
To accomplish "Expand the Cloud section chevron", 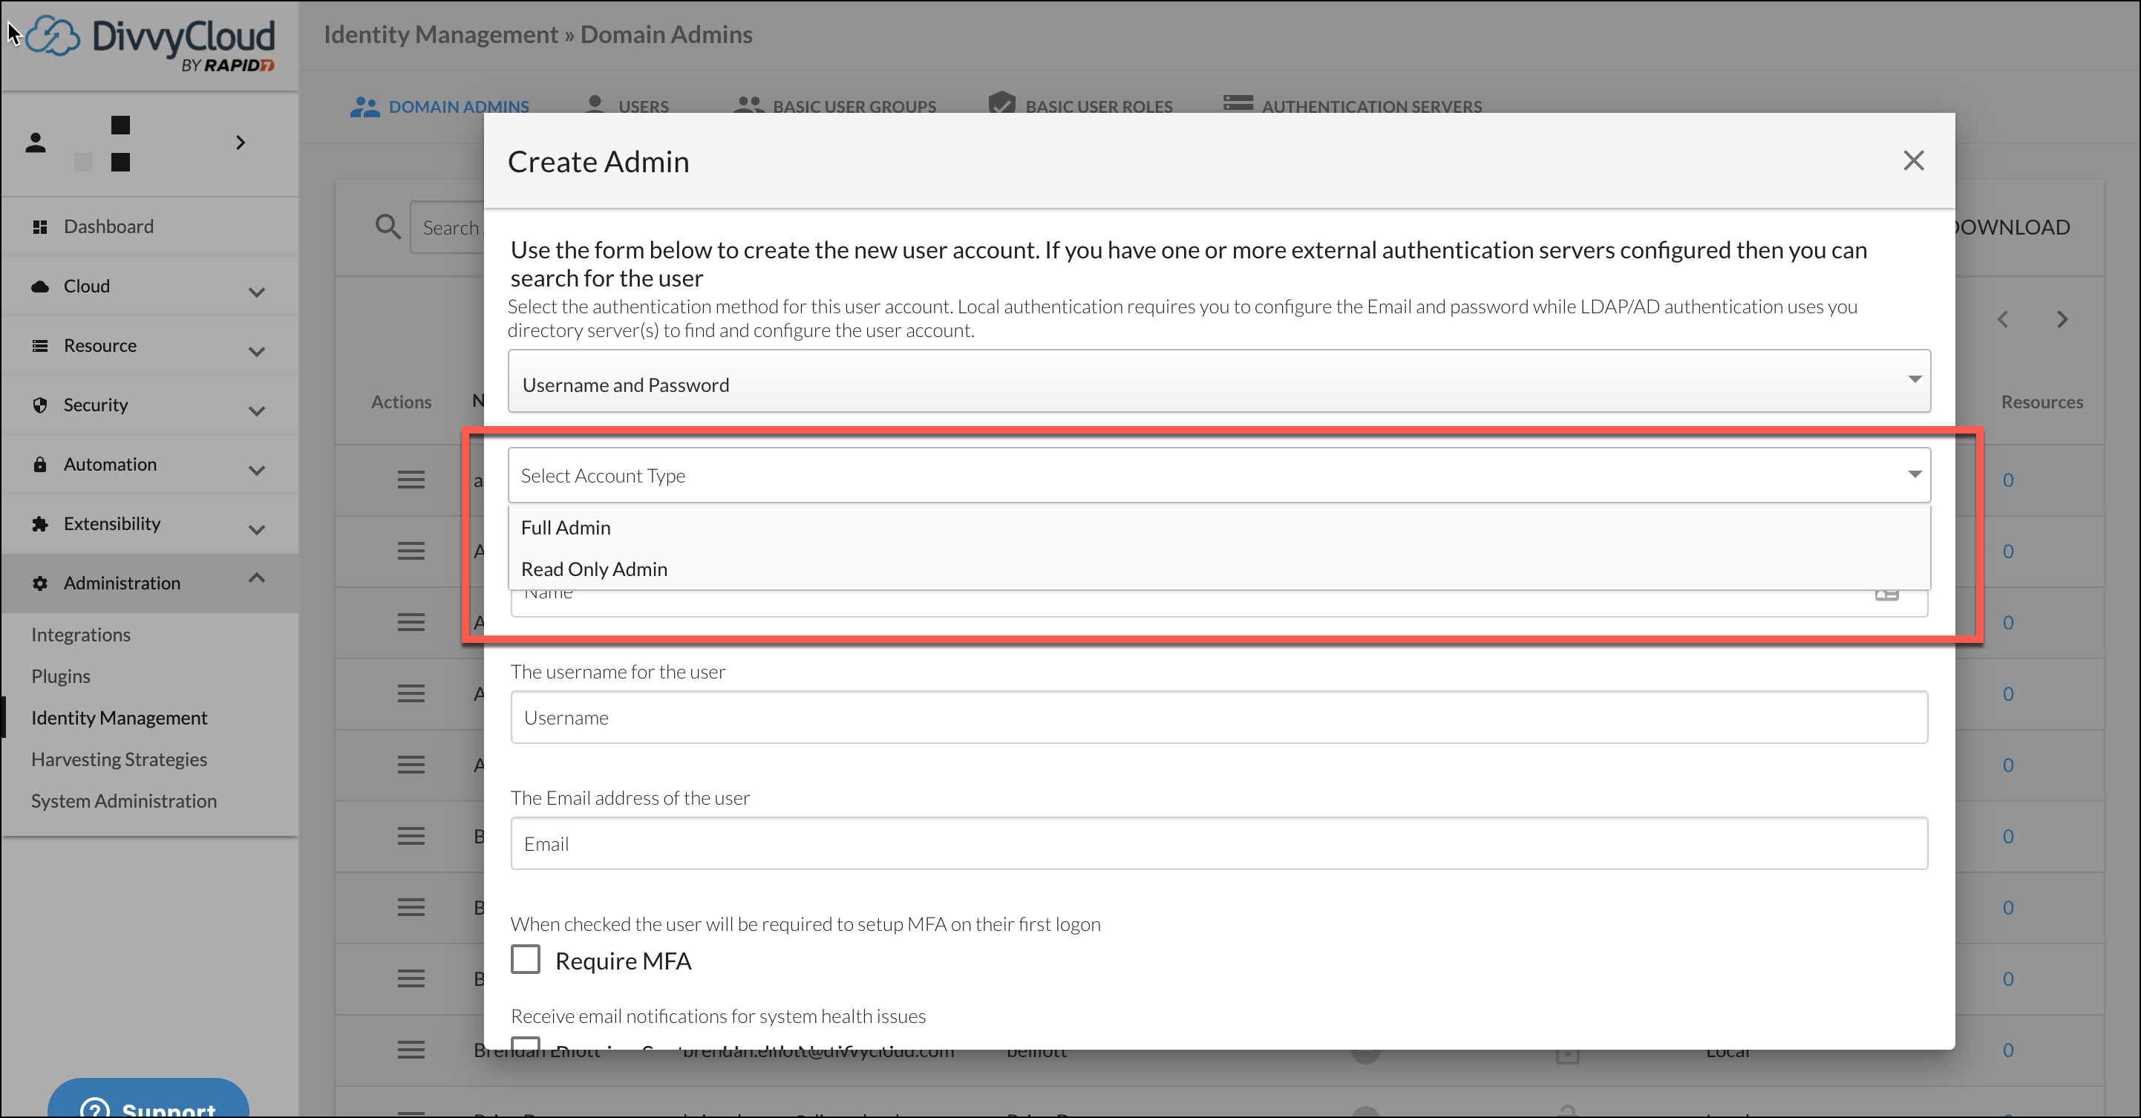I will point(257,292).
